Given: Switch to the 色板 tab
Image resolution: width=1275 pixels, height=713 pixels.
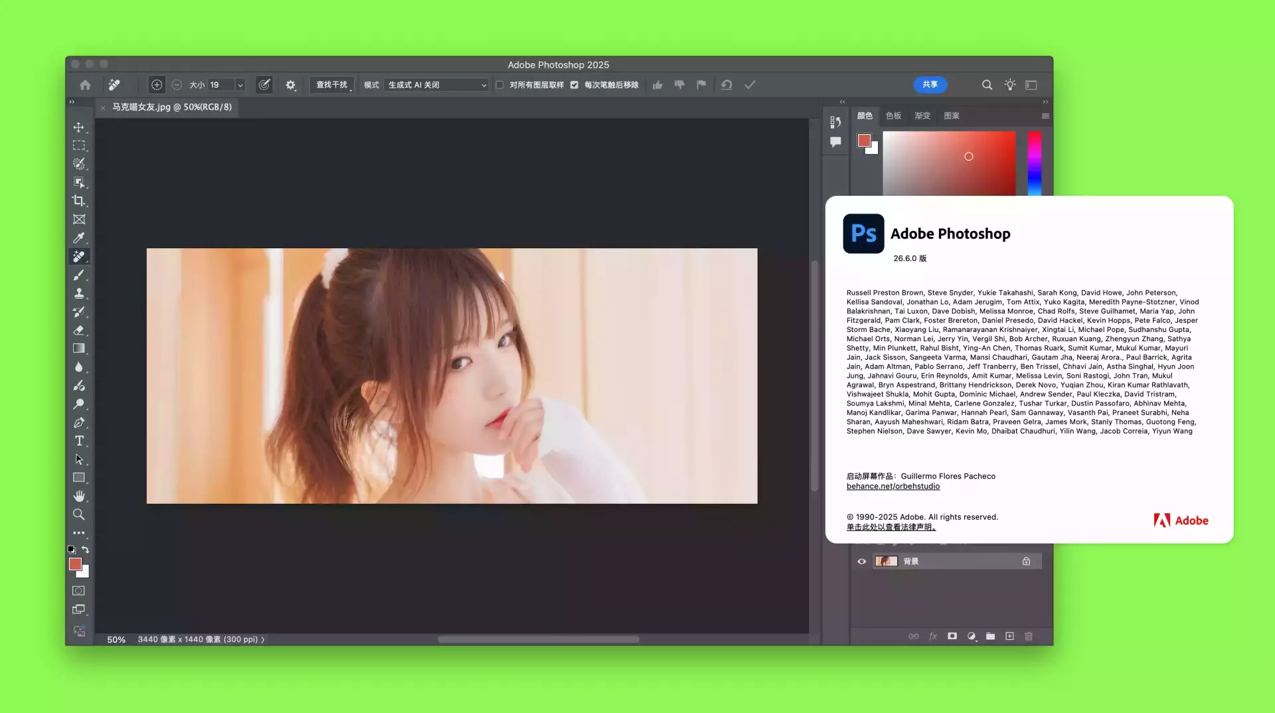Looking at the screenshot, I should (x=893, y=116).
